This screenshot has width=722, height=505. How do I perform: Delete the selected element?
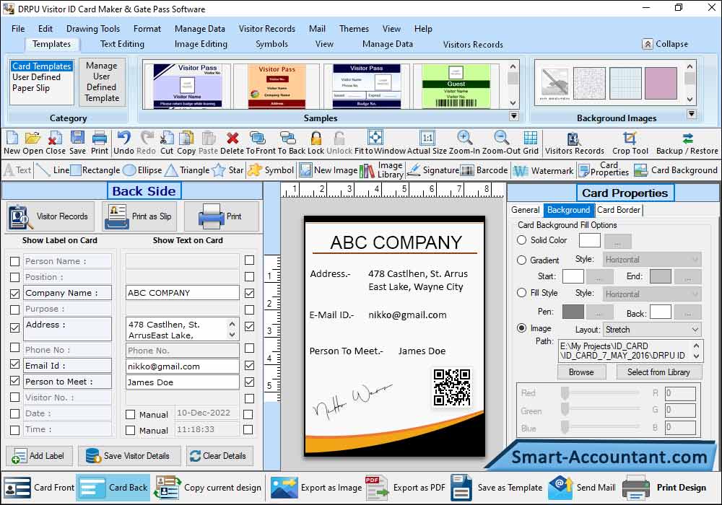tap(232, 143)
